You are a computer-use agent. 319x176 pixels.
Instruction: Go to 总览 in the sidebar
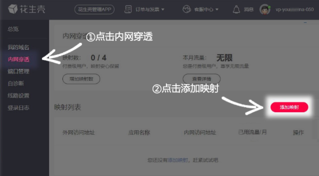(x=13, y=29)
